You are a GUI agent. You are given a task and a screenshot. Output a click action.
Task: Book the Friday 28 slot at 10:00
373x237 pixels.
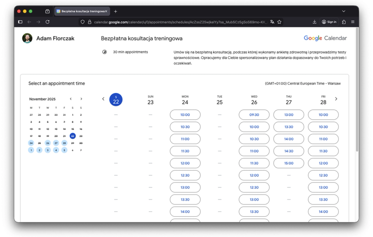tap(323, 115)
